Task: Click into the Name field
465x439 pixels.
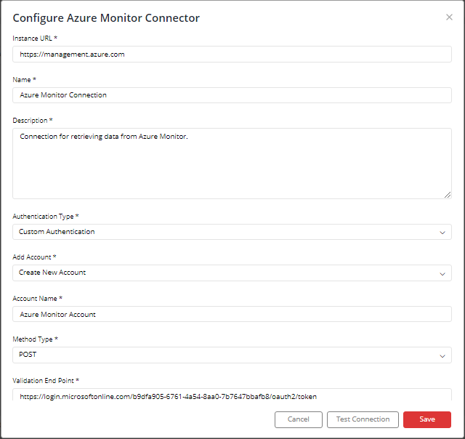Action: coord(232,95)
